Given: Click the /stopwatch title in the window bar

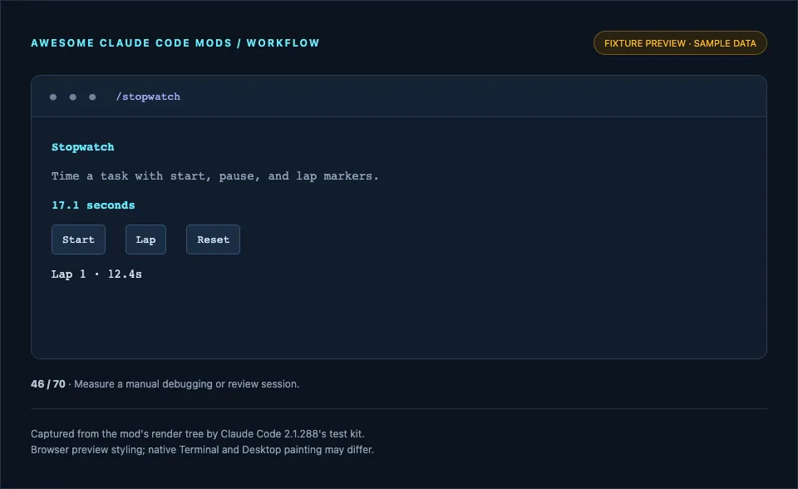Looking at the screenshot, I should (x=148, y=96).
